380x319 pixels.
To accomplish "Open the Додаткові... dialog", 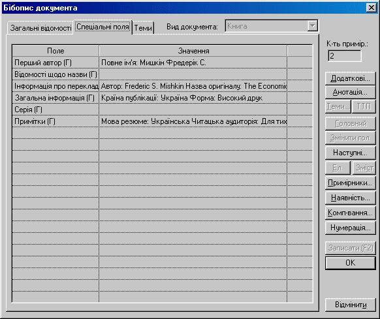I will (350, 78).
